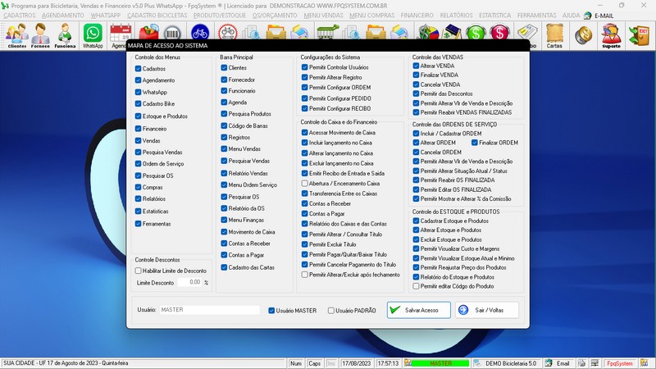Open the Funciona employees icon
Viewport: 656px width, 369px height.
pyautogui.click(x=65, y=35)
